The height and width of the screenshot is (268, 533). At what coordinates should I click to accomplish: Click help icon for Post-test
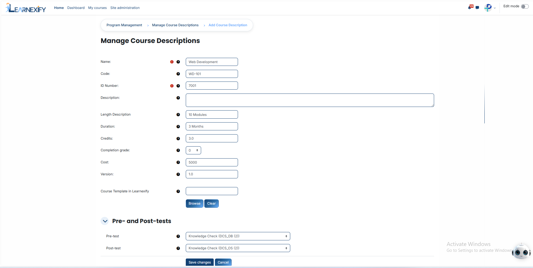(178, 248)
